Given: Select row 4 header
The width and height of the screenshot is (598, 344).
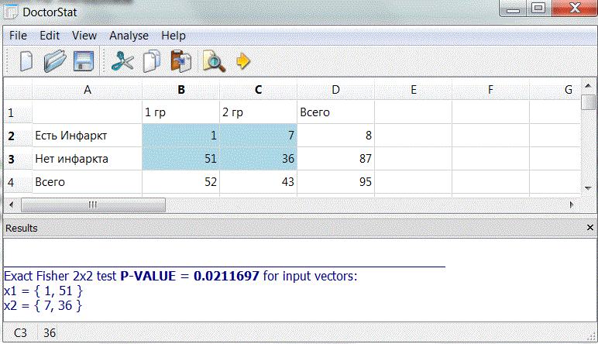Looking at the screenshot, I should click(11, 183).
